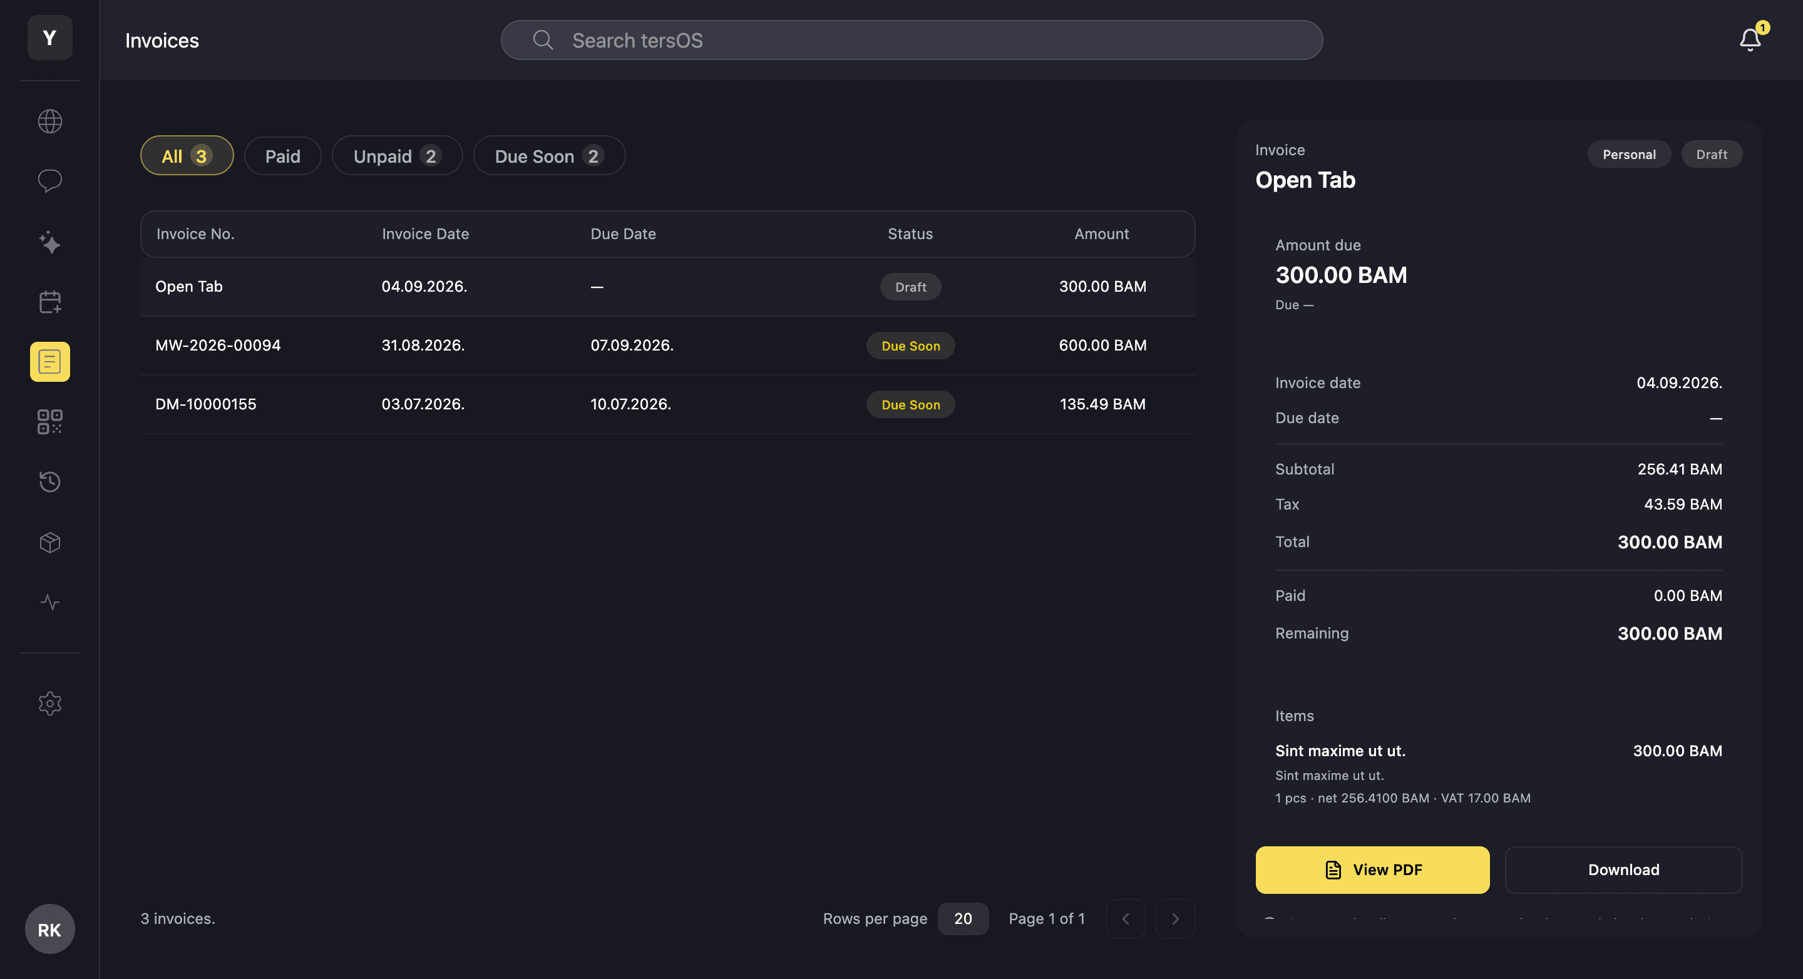1803x979 pixels.
Task: Select invoice DM-10000155 row
Action: coord(668,404)
